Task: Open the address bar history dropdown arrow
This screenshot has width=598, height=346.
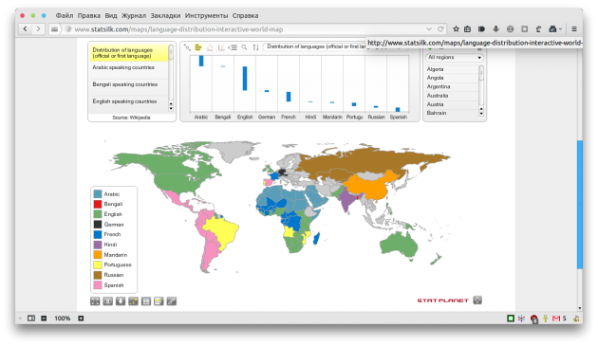Action: [x=429, y=29]
